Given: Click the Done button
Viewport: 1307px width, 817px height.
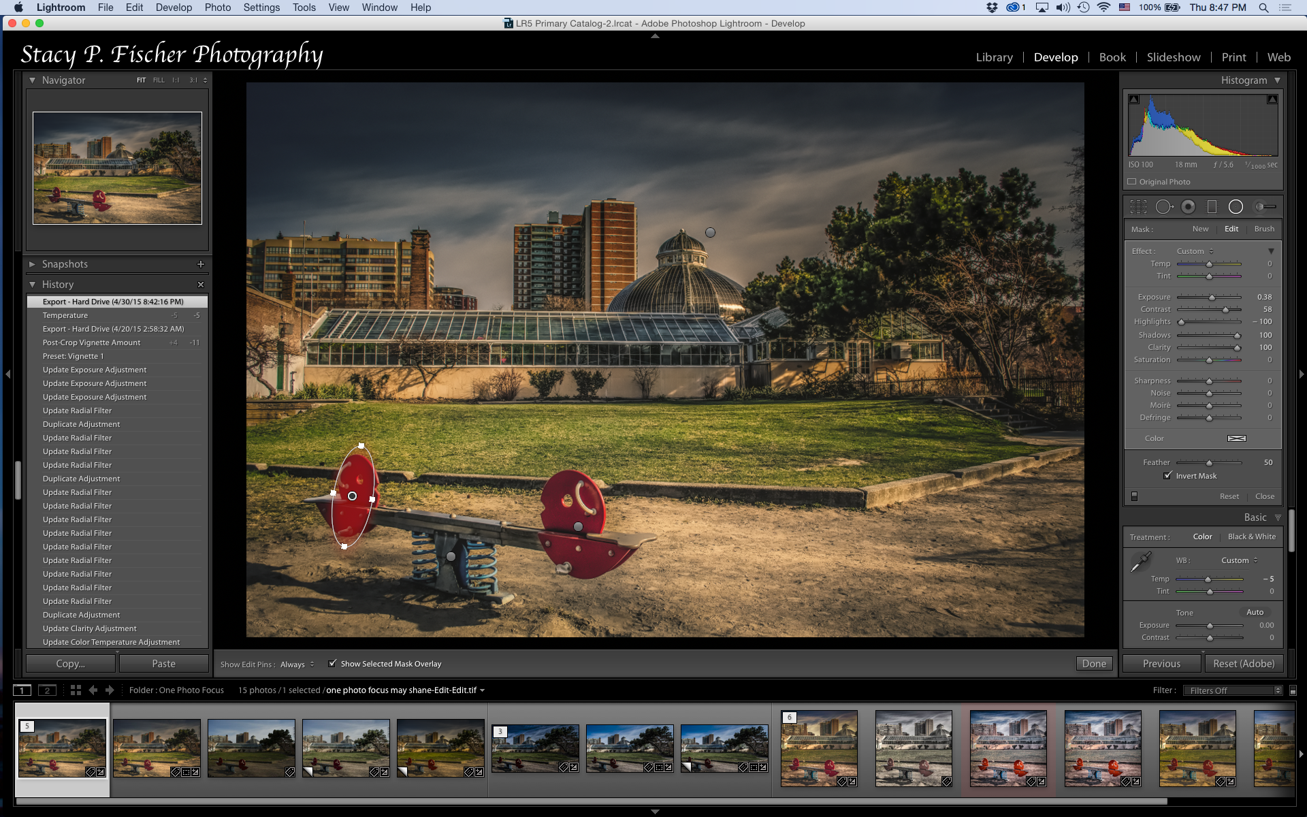Looking at the screenshot, I should (1094, 664).
